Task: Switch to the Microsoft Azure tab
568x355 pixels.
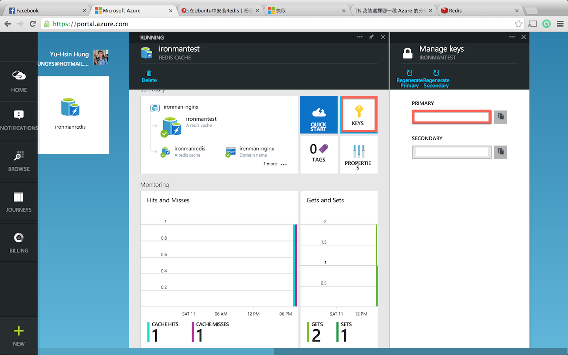Action: (133, 11)
